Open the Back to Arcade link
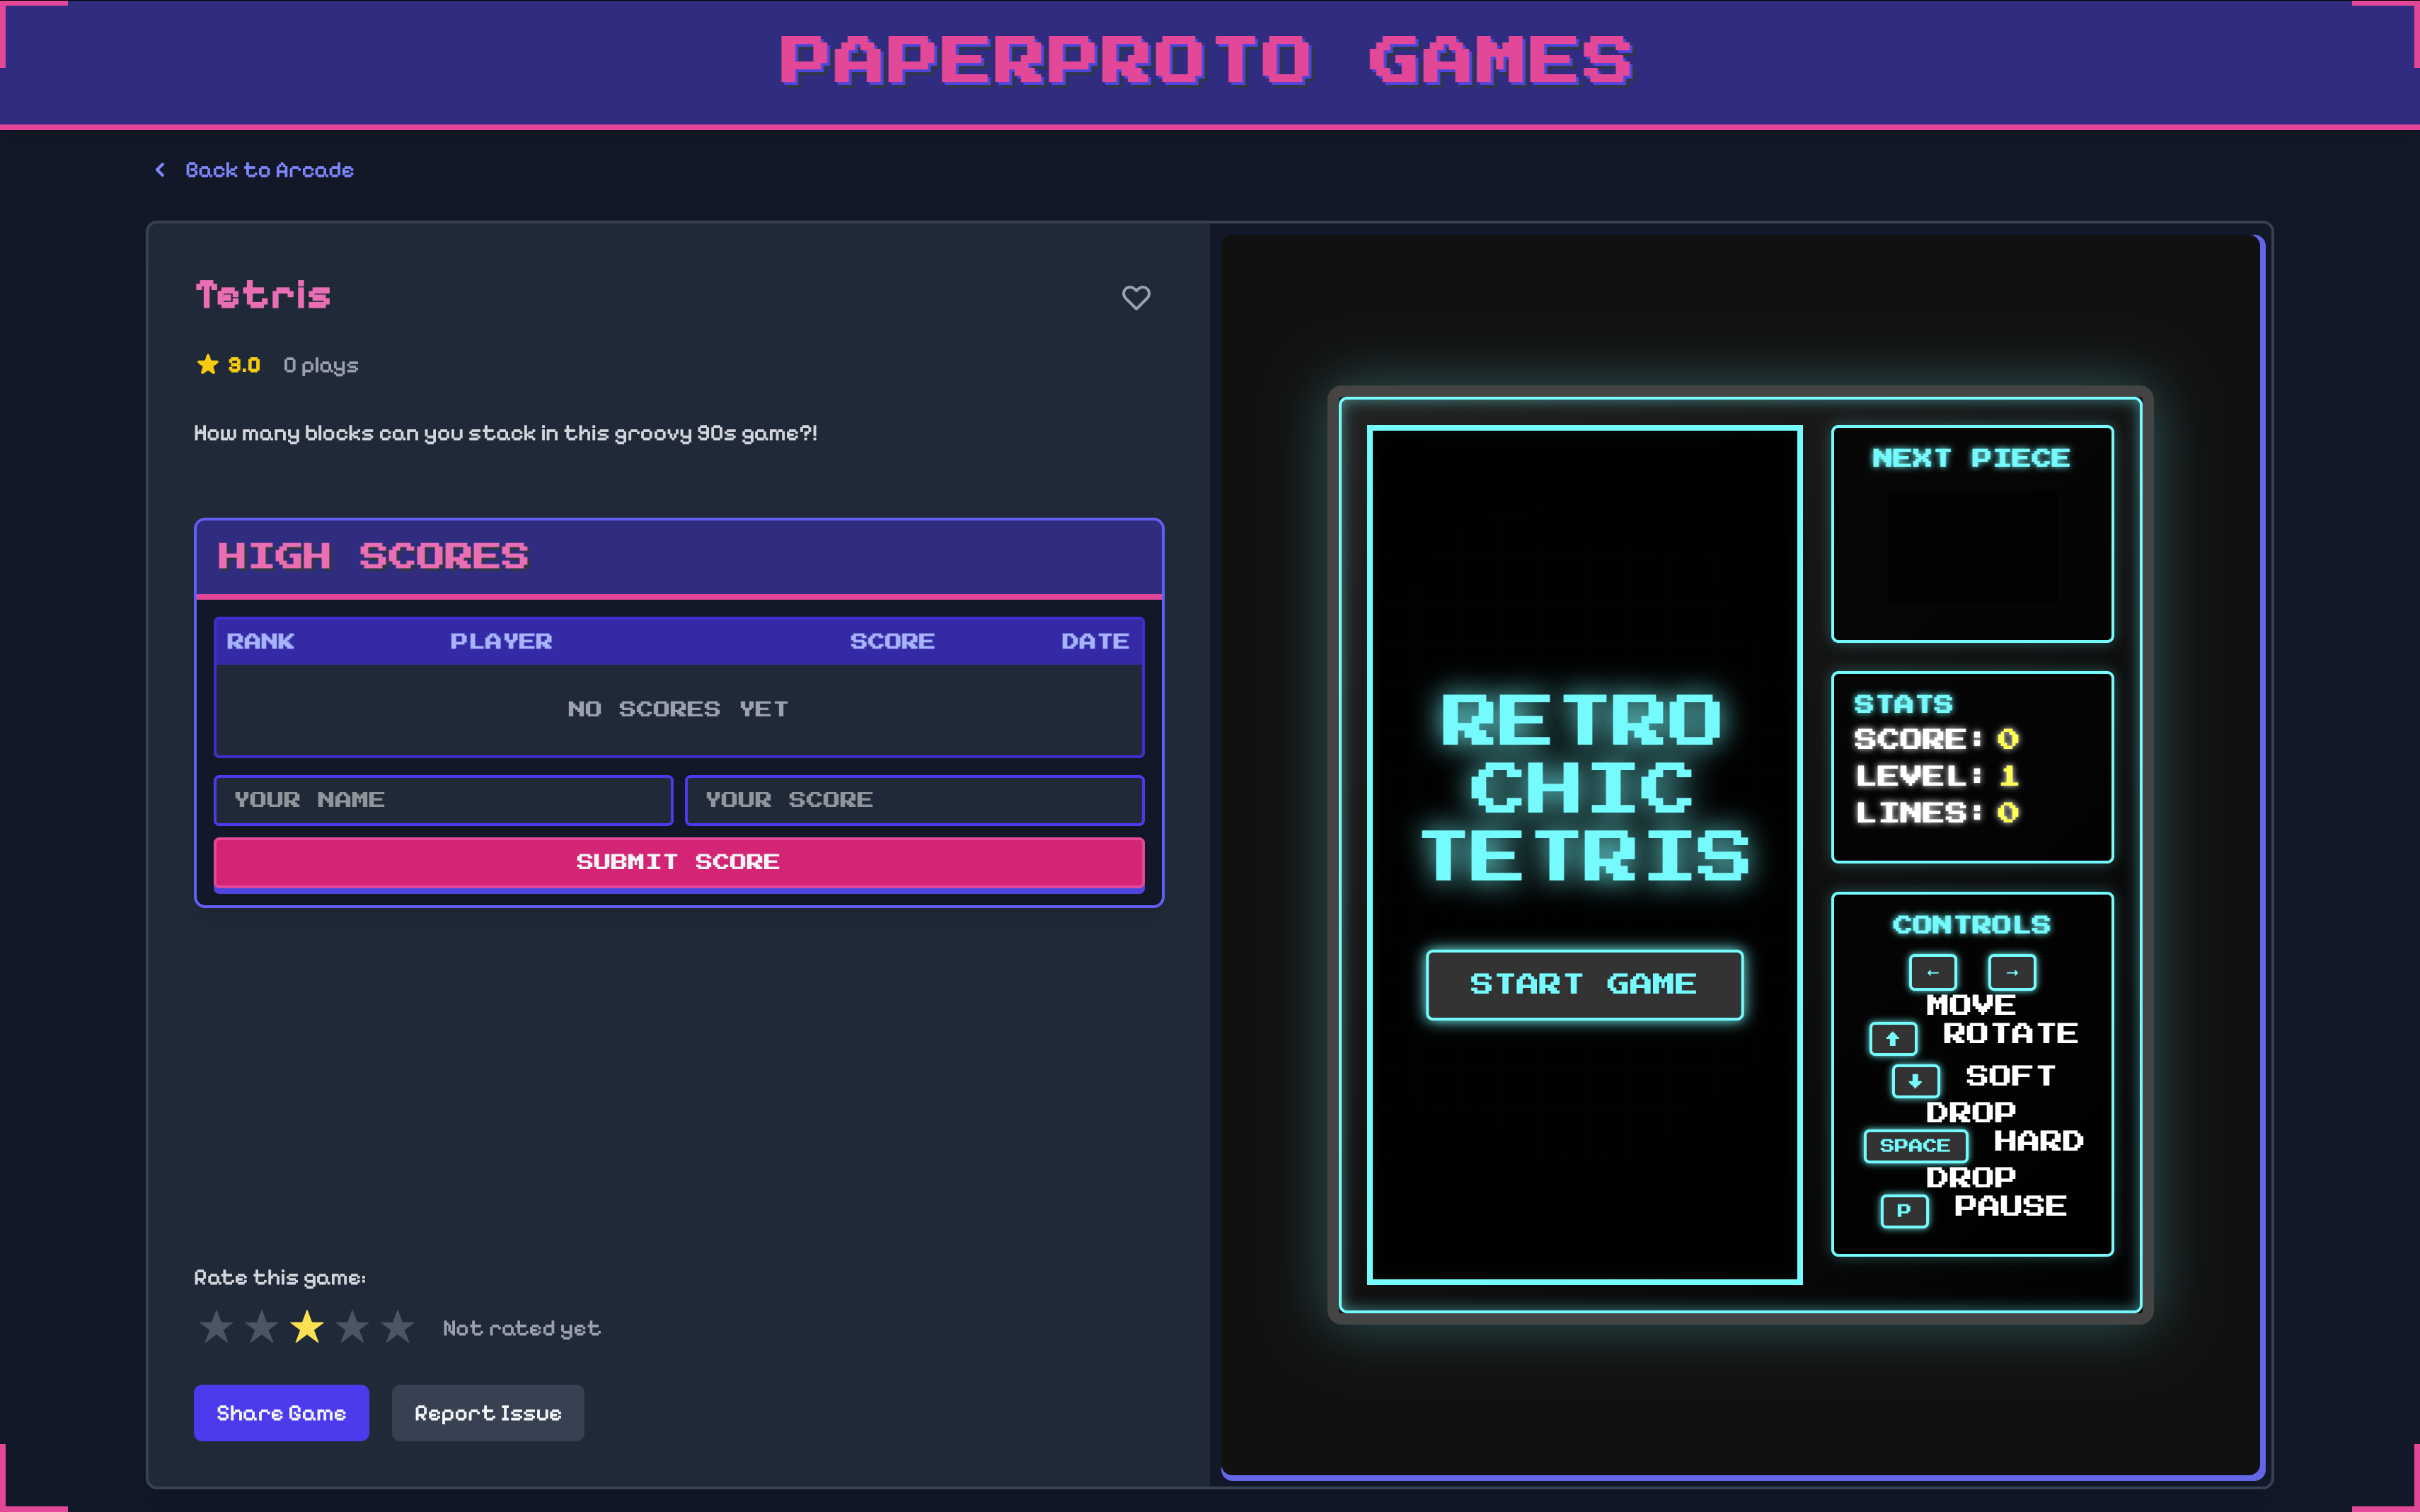 pos(269,170)
